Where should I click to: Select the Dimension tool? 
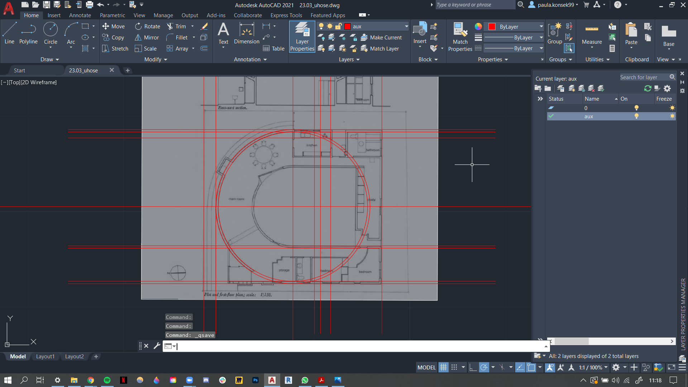tap(247, 33)
